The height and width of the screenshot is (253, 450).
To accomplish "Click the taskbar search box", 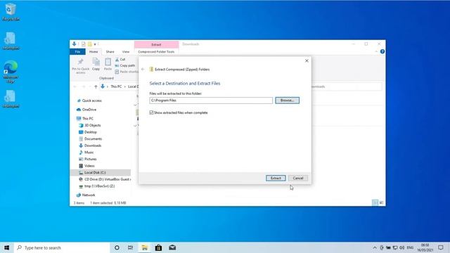I will click(x=62, y=247).
